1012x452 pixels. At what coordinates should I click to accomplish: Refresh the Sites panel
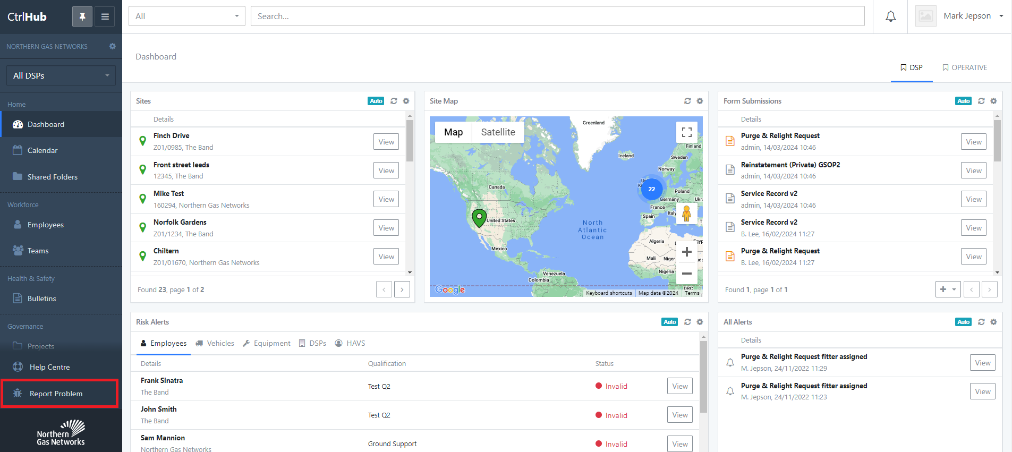click(394, 101)
